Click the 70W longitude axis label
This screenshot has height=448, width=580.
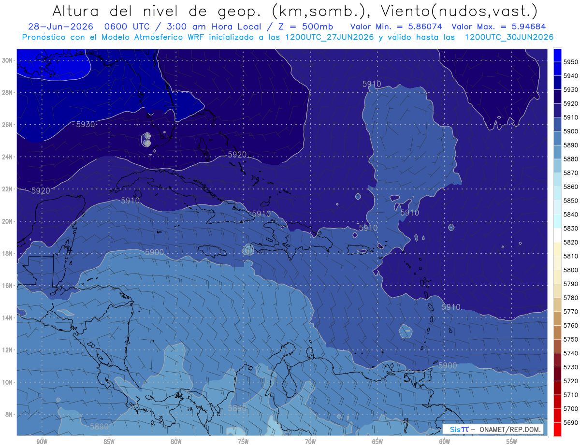[x=310, y=442]
